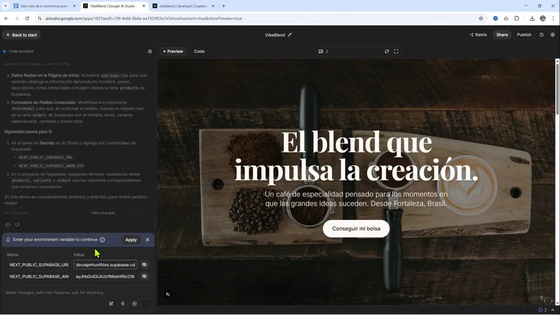
Task: Start voice input with the microphone icon
Action: [123, 303]
